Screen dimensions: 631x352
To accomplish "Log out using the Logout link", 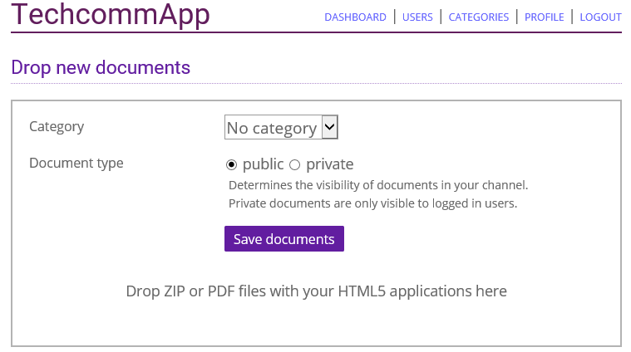I will [x=600, y=17].
